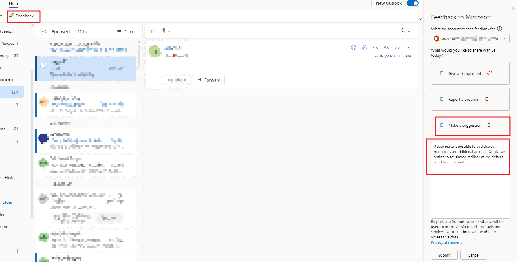The height and width of the screenshot is (262, 517).
Task: Select the 'ms (...' folder with 21 items
Action: click(x=9, y=56)
